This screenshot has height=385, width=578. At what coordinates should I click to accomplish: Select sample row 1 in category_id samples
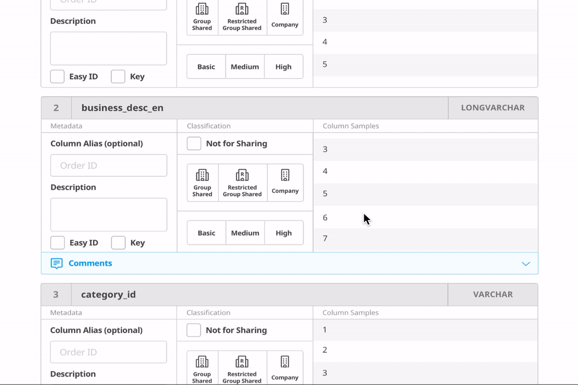[425, 330]
